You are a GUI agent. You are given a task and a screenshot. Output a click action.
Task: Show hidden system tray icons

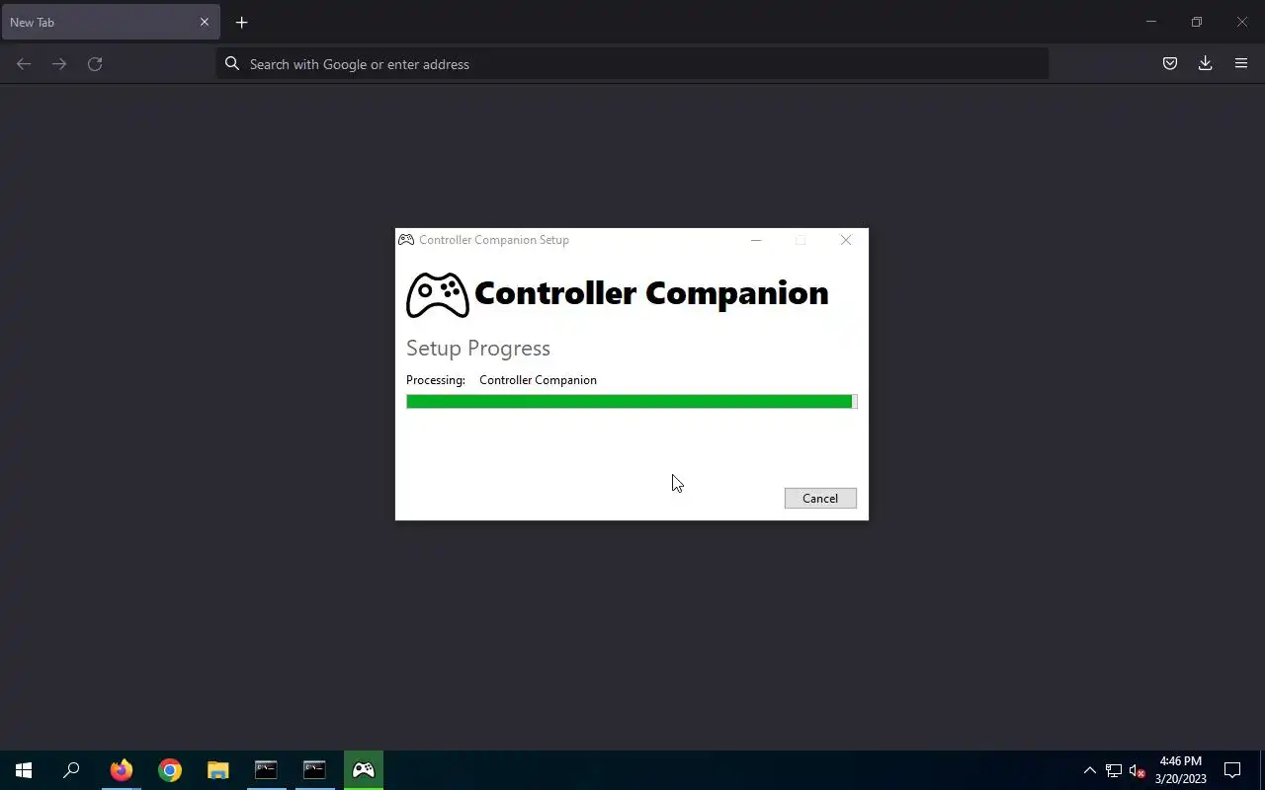1090,770
